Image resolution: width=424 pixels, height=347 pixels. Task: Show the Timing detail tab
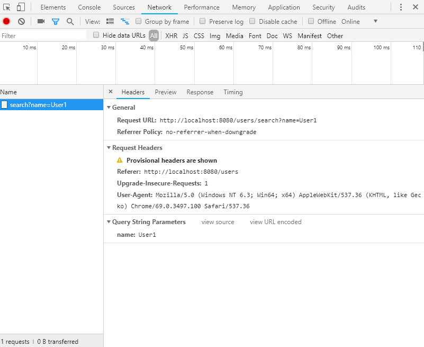coord(233,92)
